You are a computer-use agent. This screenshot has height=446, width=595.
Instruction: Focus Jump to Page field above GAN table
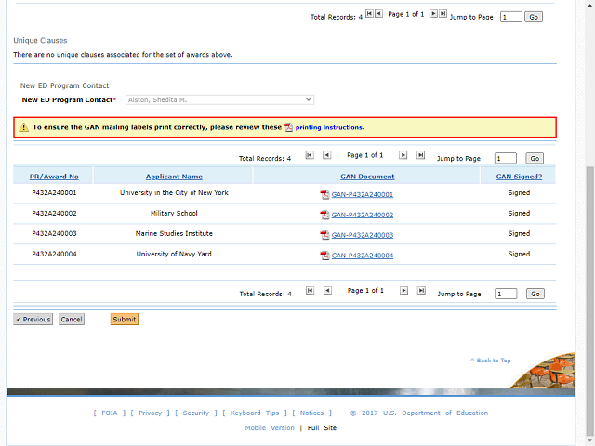(x=506, y=158)
